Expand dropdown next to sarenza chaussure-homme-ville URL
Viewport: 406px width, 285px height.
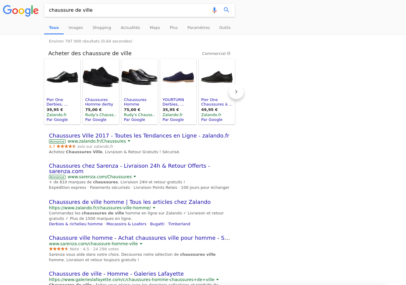[141, 244]
